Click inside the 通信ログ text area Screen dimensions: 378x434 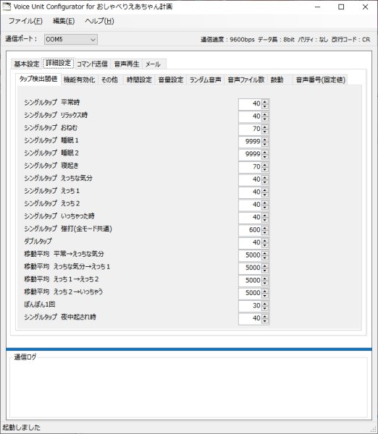coord(189,389)
